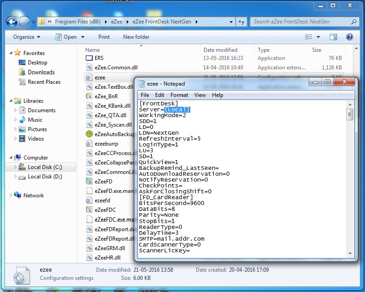The image size is (365, 292).
Task: Select the eZeeHR.dll file icon
Action: pyautogui.click(x=89, y=258)
